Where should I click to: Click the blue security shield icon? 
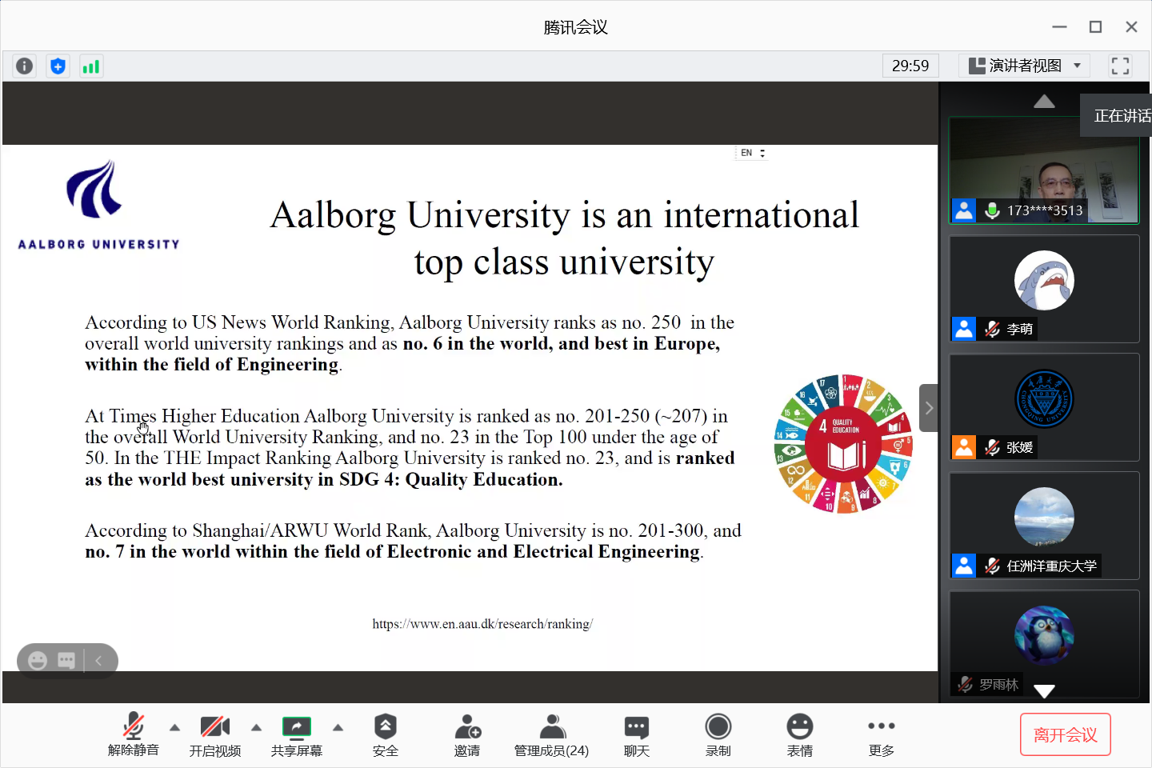58,66
